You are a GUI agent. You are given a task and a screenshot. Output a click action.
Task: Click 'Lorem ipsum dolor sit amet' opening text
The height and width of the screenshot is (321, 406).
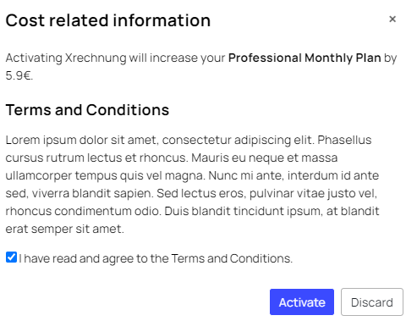pyautogui.click(x=82, y=140)
